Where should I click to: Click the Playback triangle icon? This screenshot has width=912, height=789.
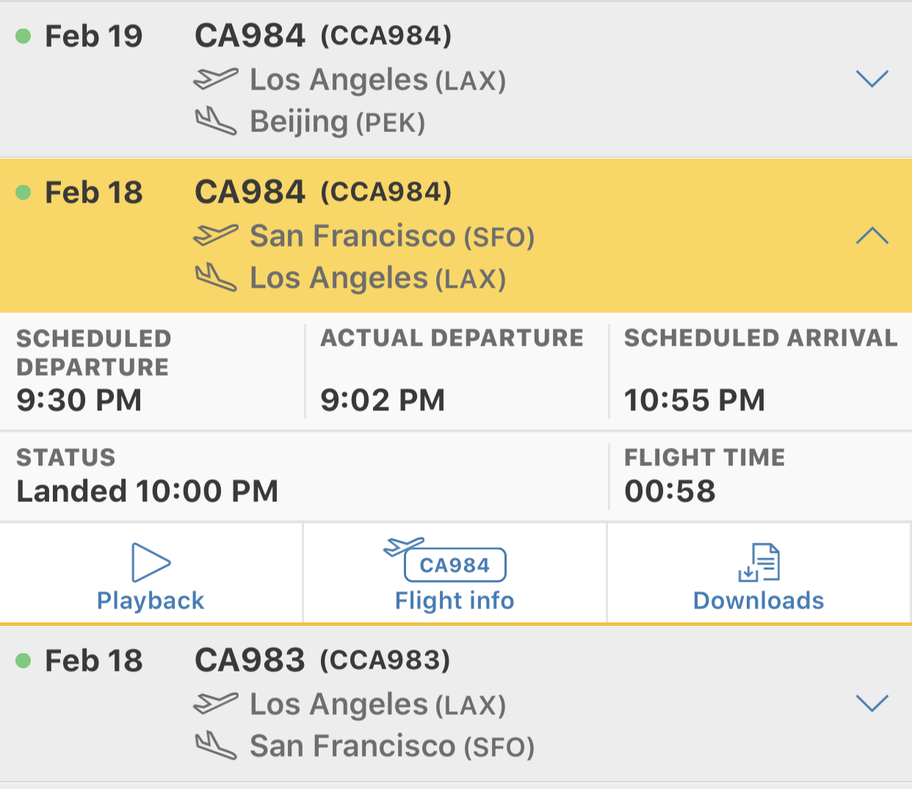click(x=151, y=563)
